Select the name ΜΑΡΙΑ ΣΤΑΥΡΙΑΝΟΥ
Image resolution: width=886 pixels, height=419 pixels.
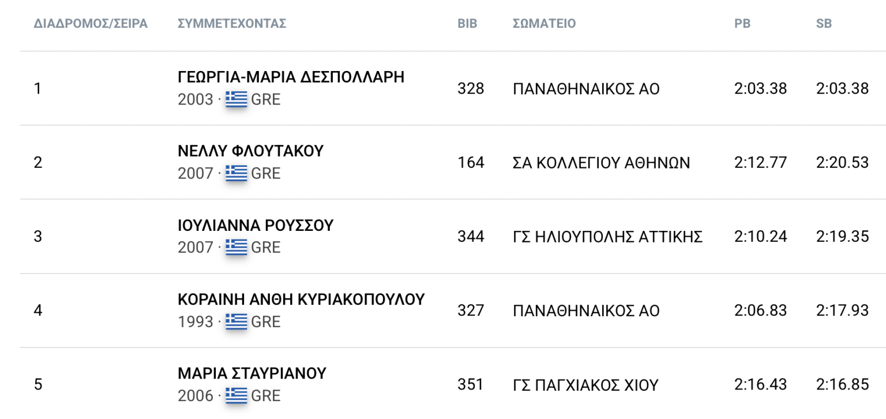pos(252,373)
